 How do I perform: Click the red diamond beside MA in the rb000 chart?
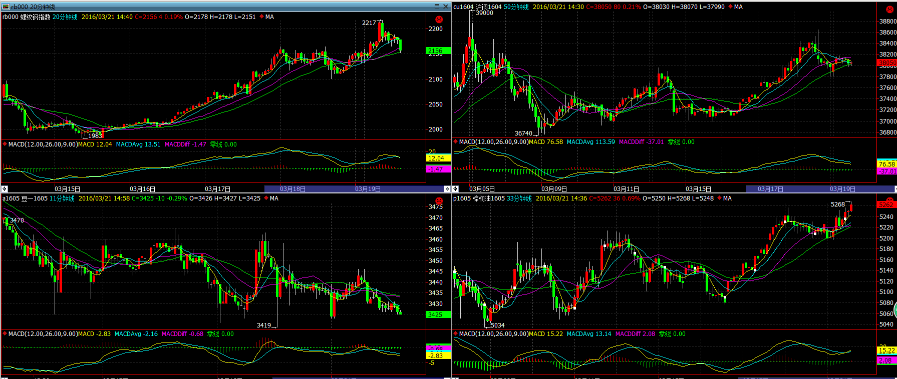point(261,16)
